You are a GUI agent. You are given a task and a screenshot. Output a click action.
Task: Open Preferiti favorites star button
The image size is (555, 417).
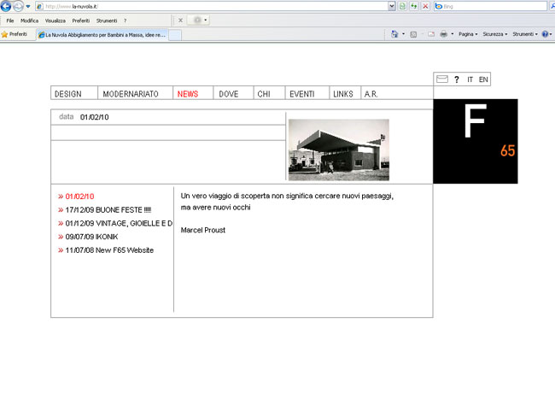15,34
